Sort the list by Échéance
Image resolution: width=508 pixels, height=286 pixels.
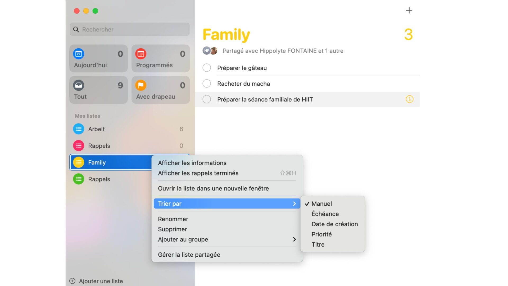pyautogui.click(x=333, y=214)
